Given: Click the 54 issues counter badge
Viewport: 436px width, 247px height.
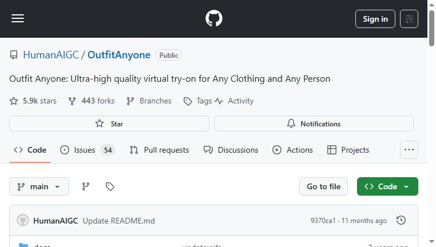Looking at the screenshot, I should click(x=108, y=150).
